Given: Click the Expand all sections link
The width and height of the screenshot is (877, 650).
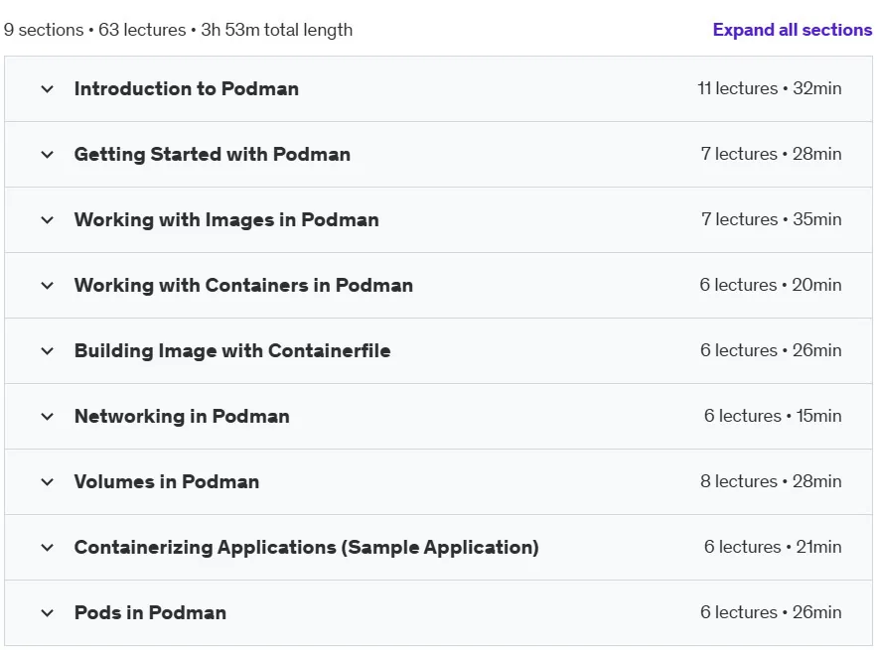Looking at the screenshot, I should 792,30.
